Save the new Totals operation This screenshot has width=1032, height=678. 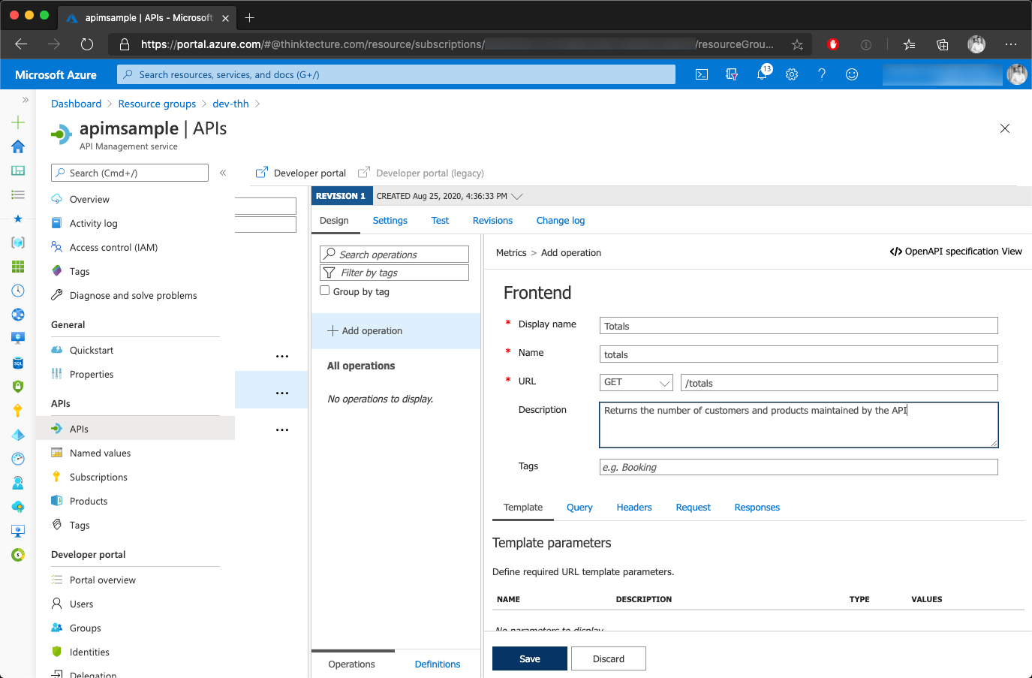click(x=529, y=658)
